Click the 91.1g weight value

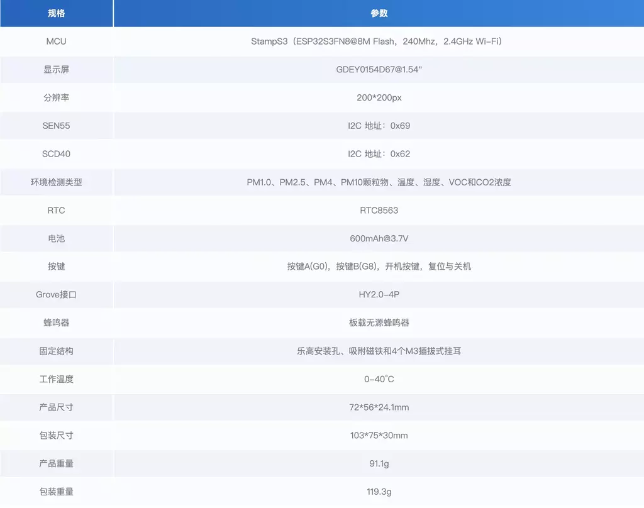[x=379, y=463]
